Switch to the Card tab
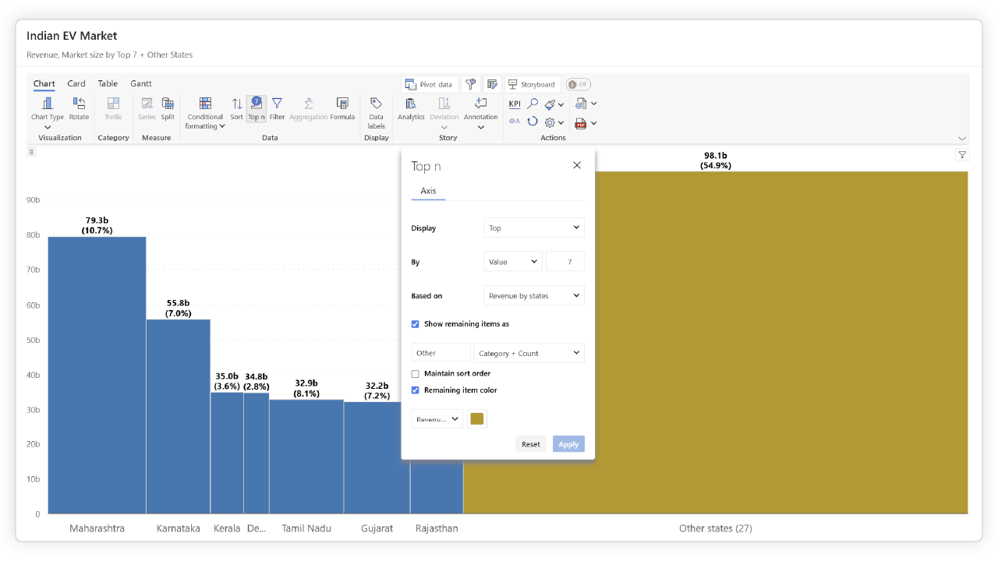 pyautogui.click(x=76, y=83)
